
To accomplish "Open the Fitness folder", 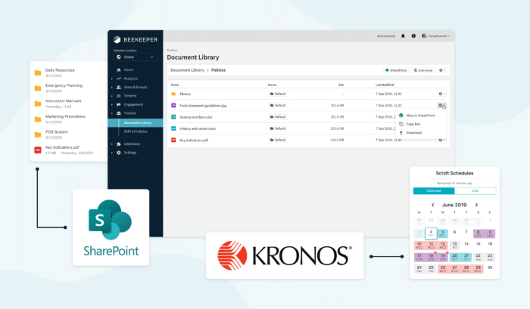I will click(x=186, y=94).
